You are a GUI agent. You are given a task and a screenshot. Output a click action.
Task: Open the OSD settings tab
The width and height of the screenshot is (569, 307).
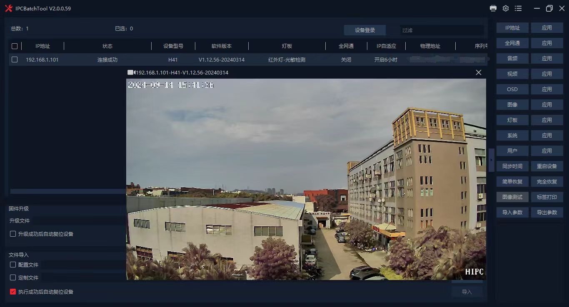click(512, 89)
